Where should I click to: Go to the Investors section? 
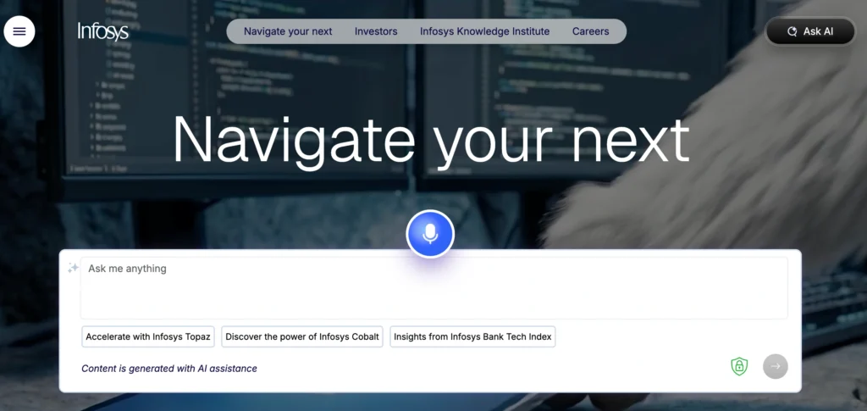click(376, 31)
